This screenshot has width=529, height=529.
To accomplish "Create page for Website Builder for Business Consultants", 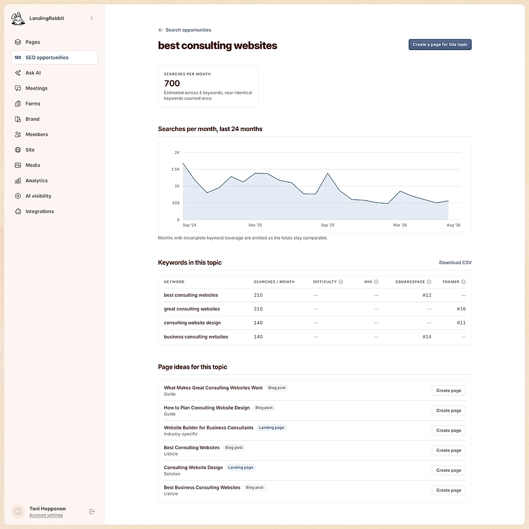I will click(449, 430).
